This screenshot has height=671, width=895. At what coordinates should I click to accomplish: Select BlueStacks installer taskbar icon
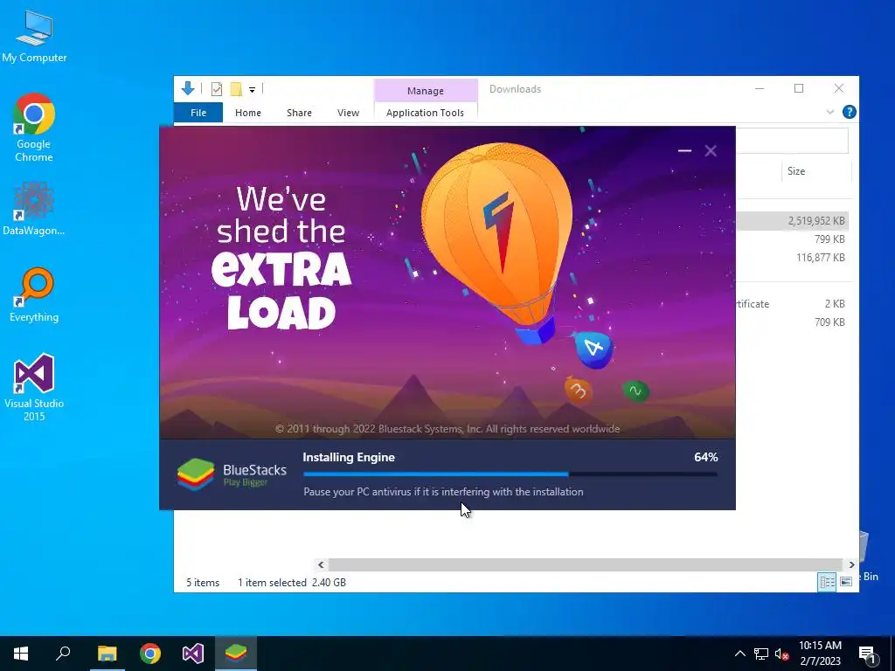coord(236,654)
